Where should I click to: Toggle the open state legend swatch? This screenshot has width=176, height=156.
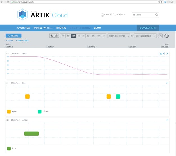(x=9, y=112)
